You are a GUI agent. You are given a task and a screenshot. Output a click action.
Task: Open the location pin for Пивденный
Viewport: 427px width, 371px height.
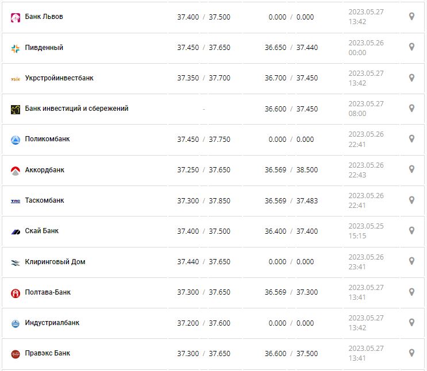coord(411,47)
